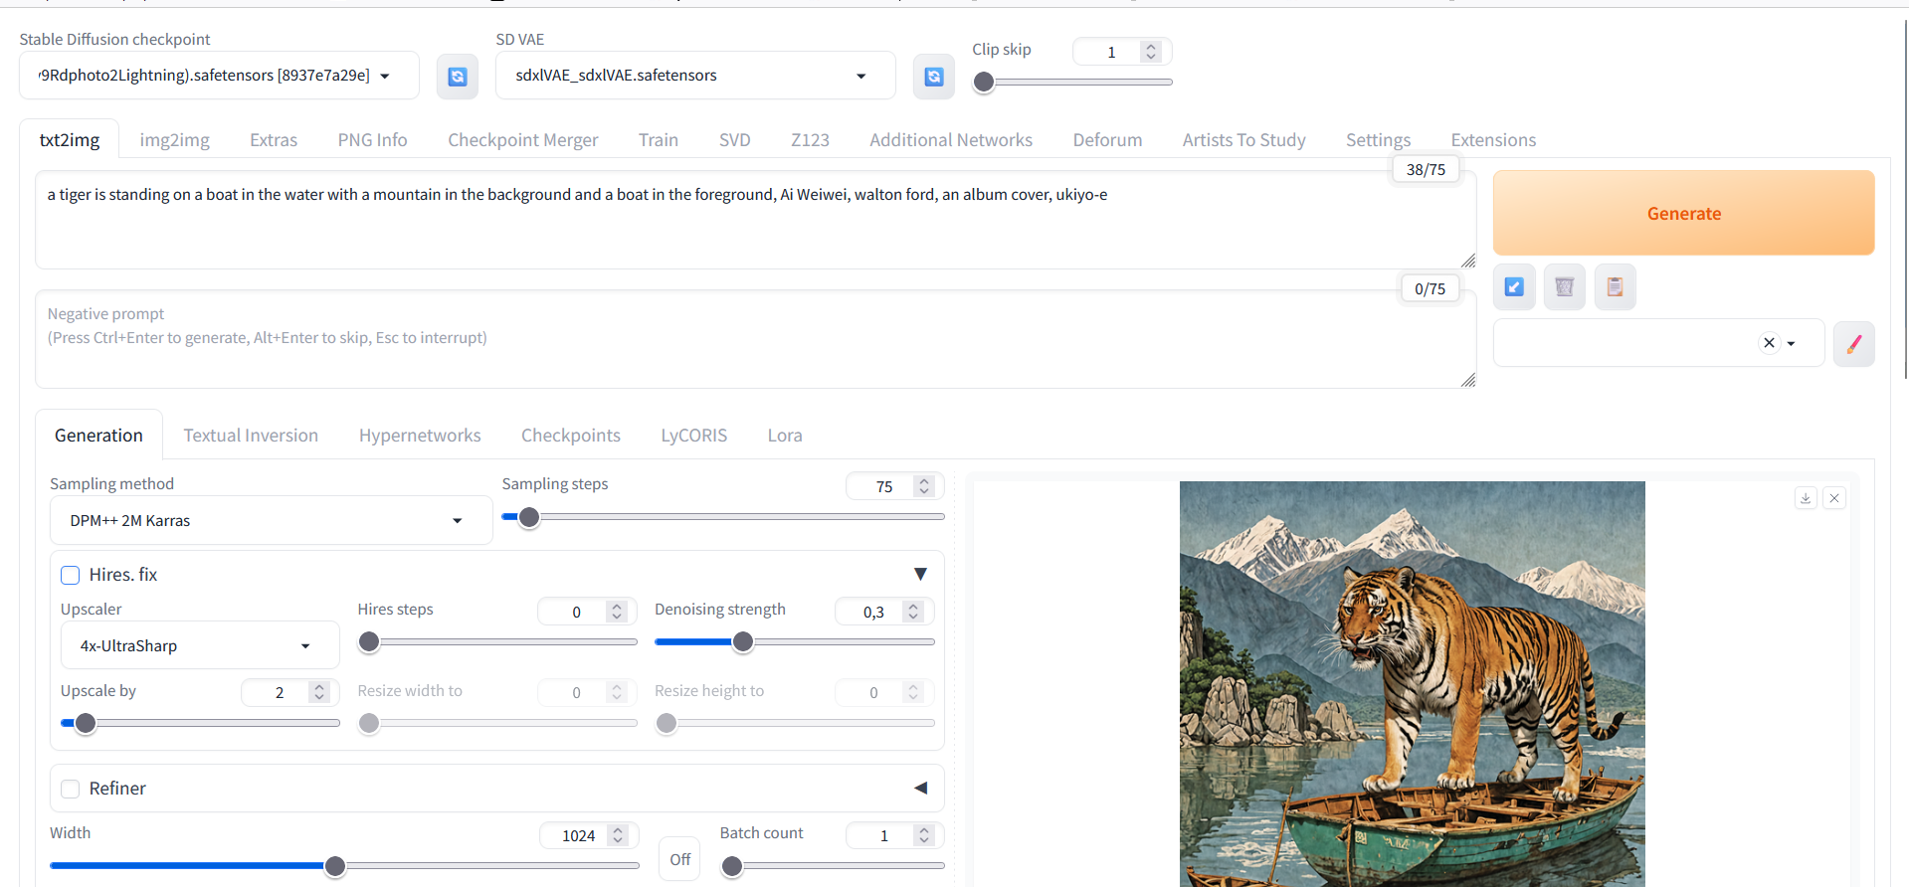Open the Checkpoints sub-tab

(x=571, y=436)
